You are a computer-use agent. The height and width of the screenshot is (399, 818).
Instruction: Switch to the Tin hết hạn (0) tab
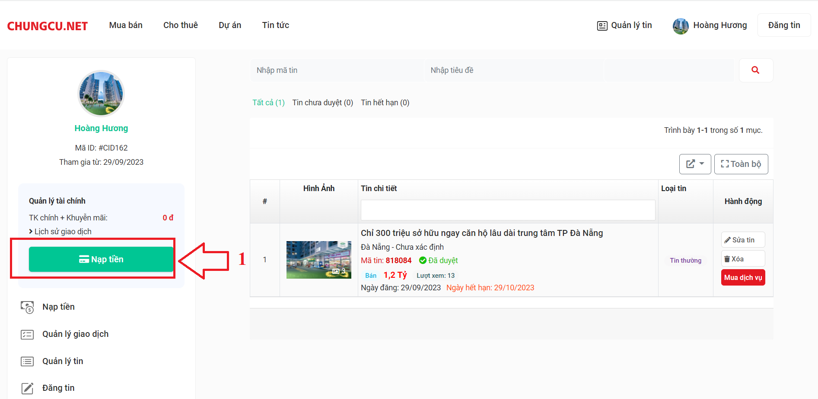385,103
